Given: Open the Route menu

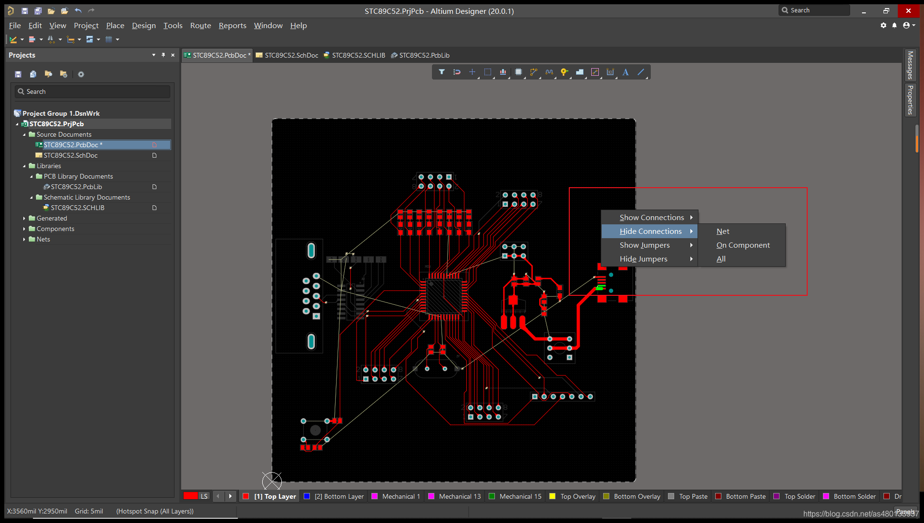Looking at the screenshot, I should point(200,26).
